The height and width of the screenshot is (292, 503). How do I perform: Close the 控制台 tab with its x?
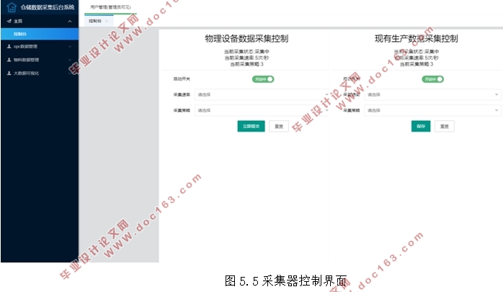pyautogui.click(x=107, y=21)
